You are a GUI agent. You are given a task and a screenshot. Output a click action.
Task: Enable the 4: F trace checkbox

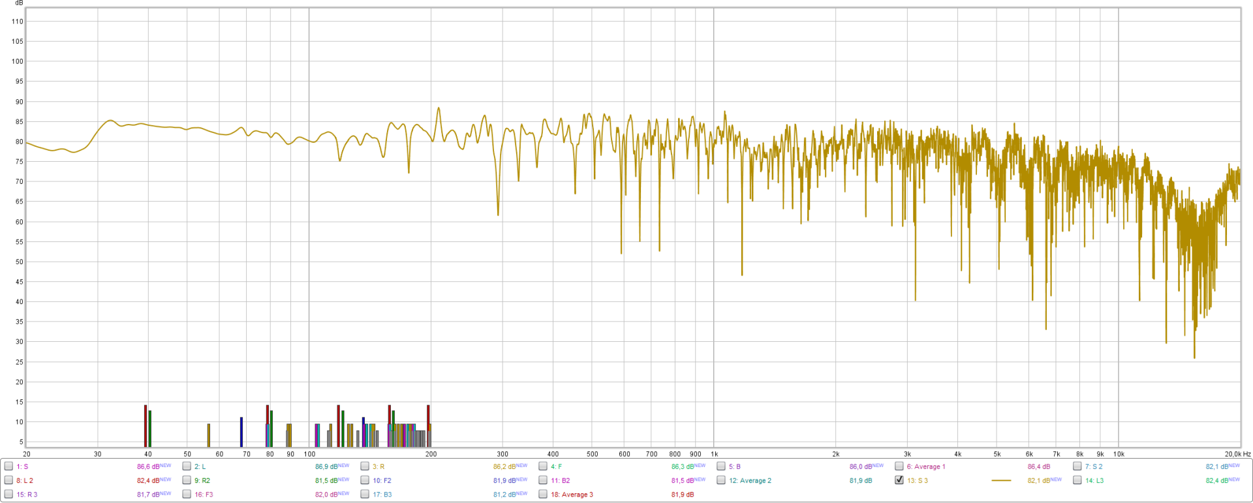543,466
